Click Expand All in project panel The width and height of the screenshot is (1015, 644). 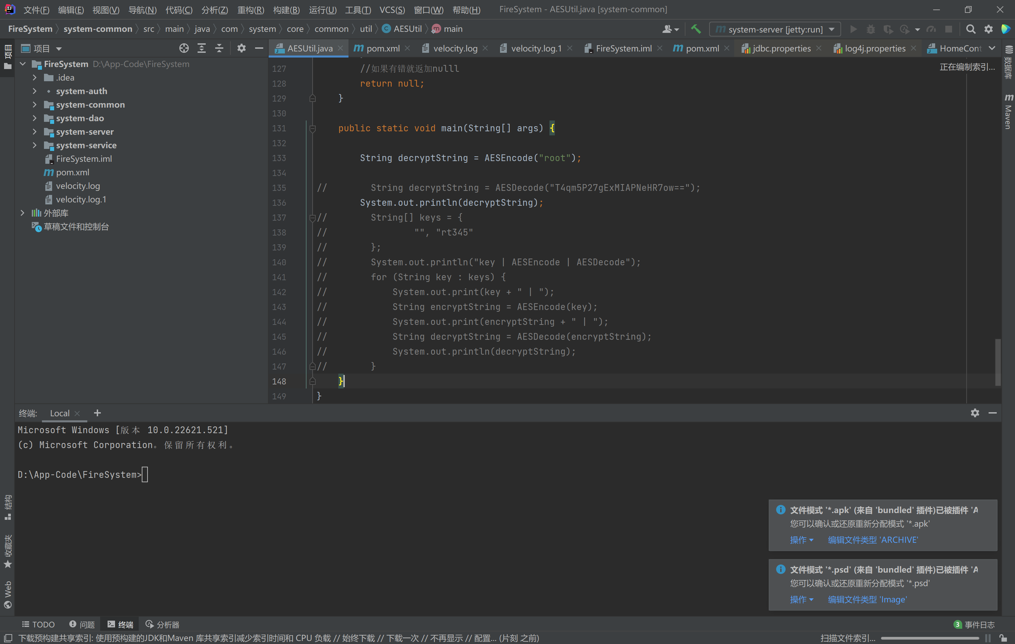[202, 48]
